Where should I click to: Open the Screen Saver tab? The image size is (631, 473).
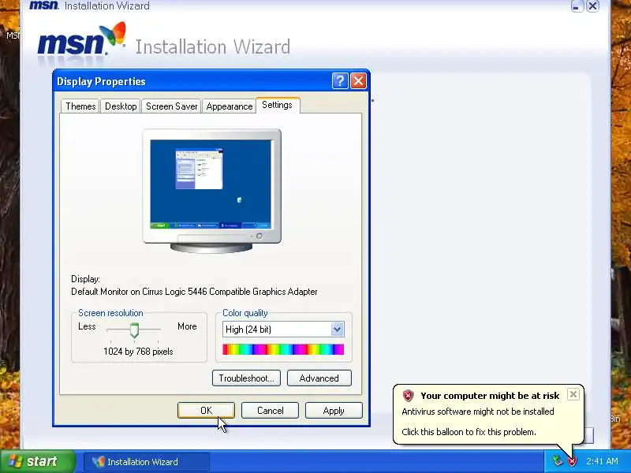[171, 106]
